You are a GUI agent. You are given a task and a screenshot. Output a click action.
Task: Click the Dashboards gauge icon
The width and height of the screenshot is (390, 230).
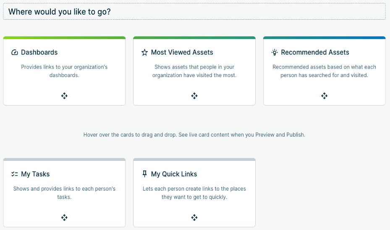pyautogui.click(x=15, y=53)
